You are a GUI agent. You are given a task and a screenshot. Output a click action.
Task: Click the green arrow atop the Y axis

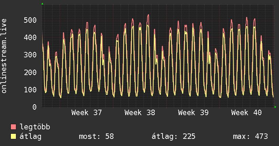42,4
